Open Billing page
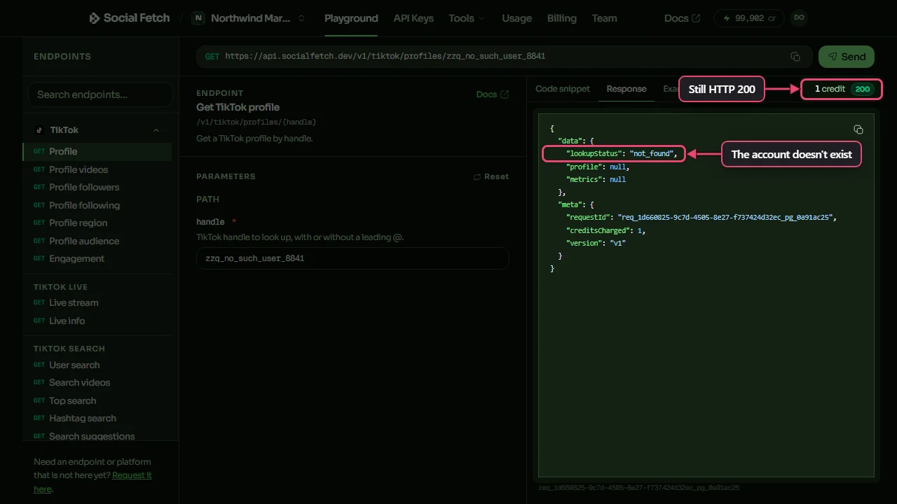 562,18
